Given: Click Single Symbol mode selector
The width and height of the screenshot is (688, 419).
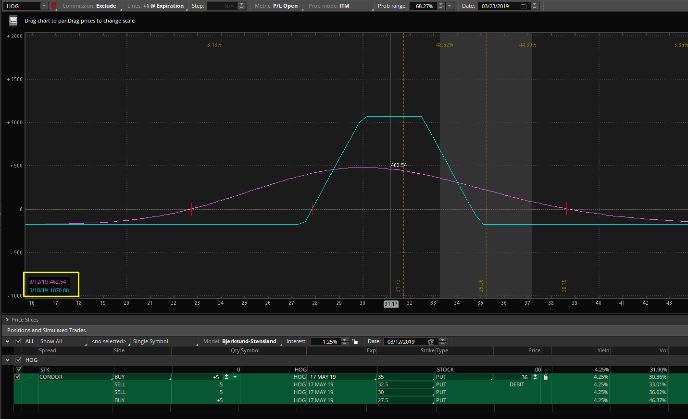Looking at the screenshot, I should [x=150, y=341].
